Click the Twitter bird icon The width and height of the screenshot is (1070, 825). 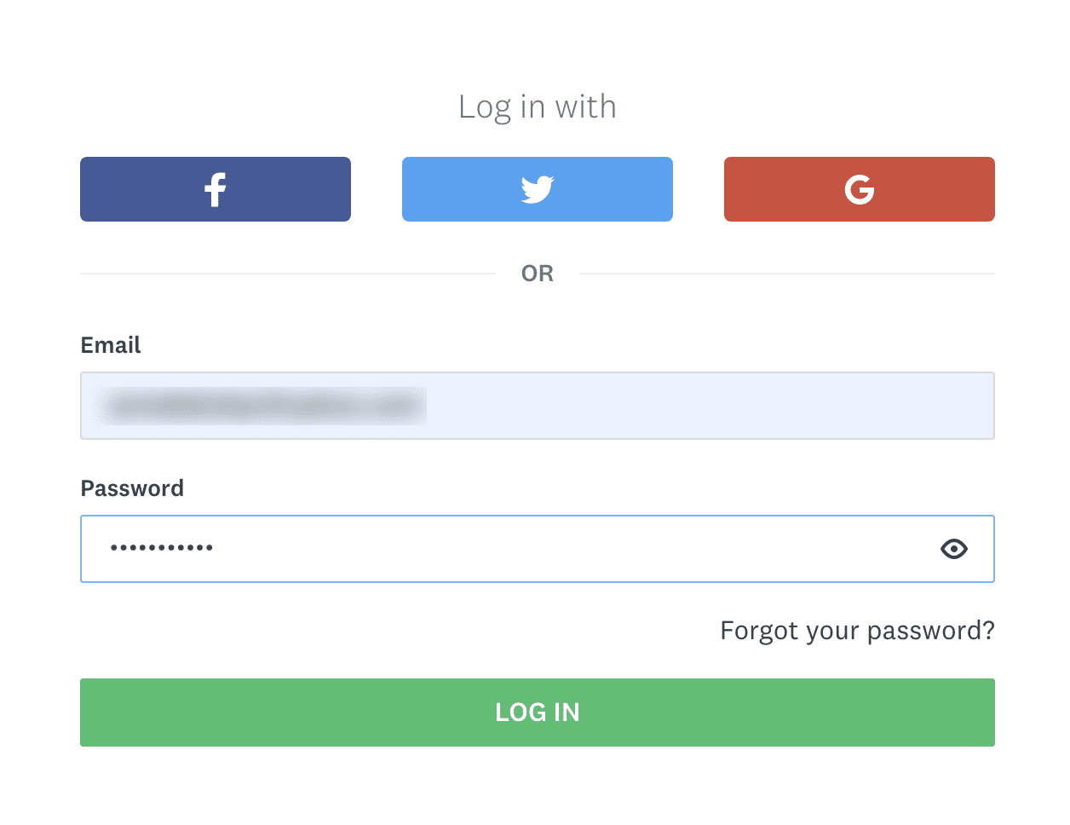(x=538, y=189)
